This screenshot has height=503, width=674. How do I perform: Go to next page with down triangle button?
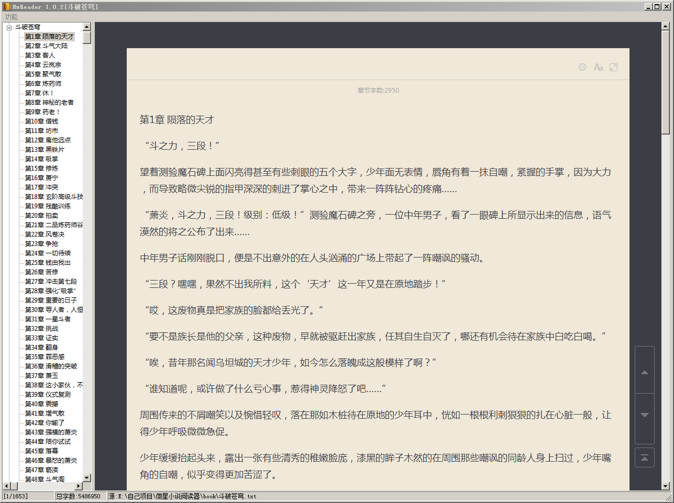point(645,415)
